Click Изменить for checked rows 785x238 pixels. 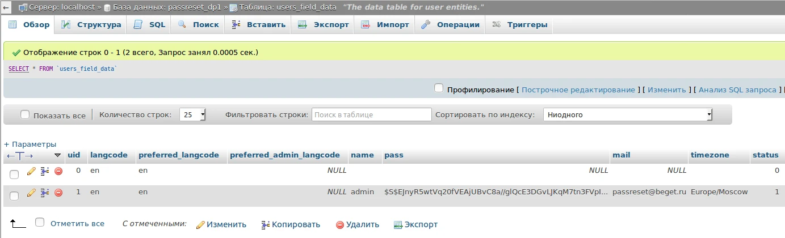(x=221, y=224)
